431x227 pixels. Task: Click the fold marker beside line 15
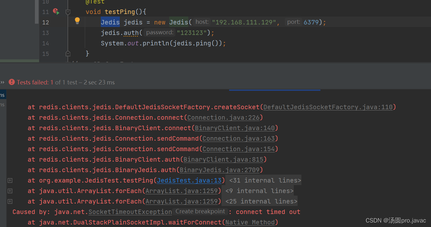pyautogui.click(x=68, y=54)
